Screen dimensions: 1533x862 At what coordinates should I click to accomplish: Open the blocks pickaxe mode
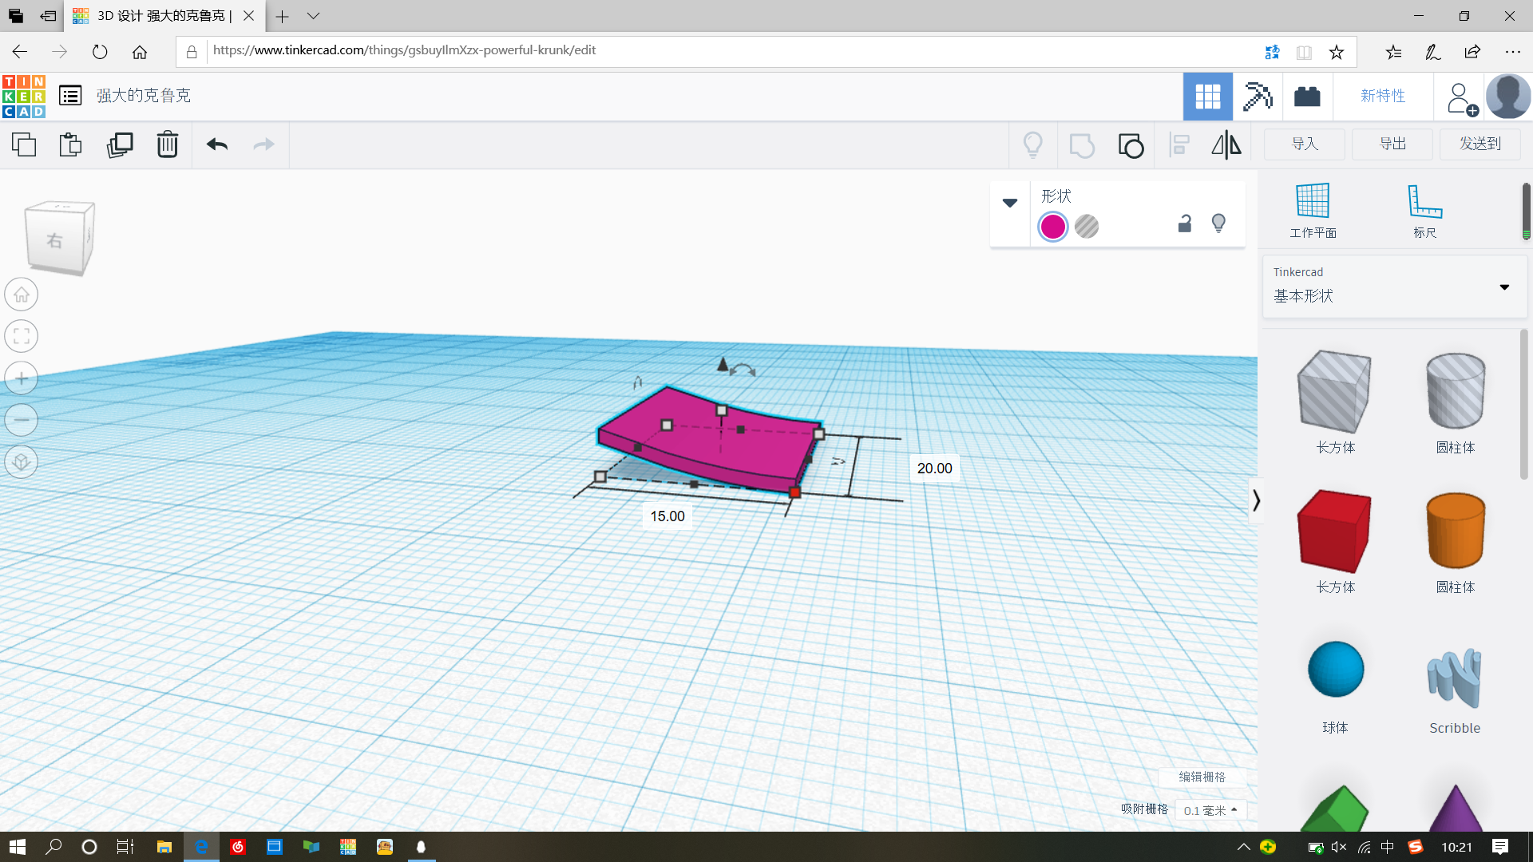(1258, 97)
